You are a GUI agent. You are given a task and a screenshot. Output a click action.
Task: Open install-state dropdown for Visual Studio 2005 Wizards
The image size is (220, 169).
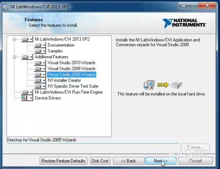pos(40,75)
